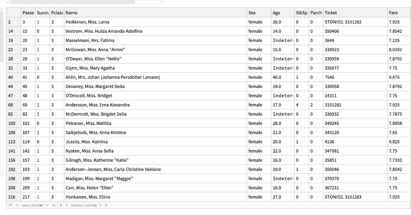Click the vertical scrollbar down arrow
The width and height of the screenshot is (411, 215).
(2, 175)
